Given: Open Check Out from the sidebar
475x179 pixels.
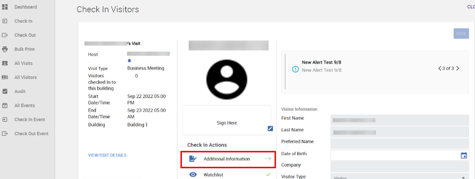Looking at the screenshot, I should 25,35.
